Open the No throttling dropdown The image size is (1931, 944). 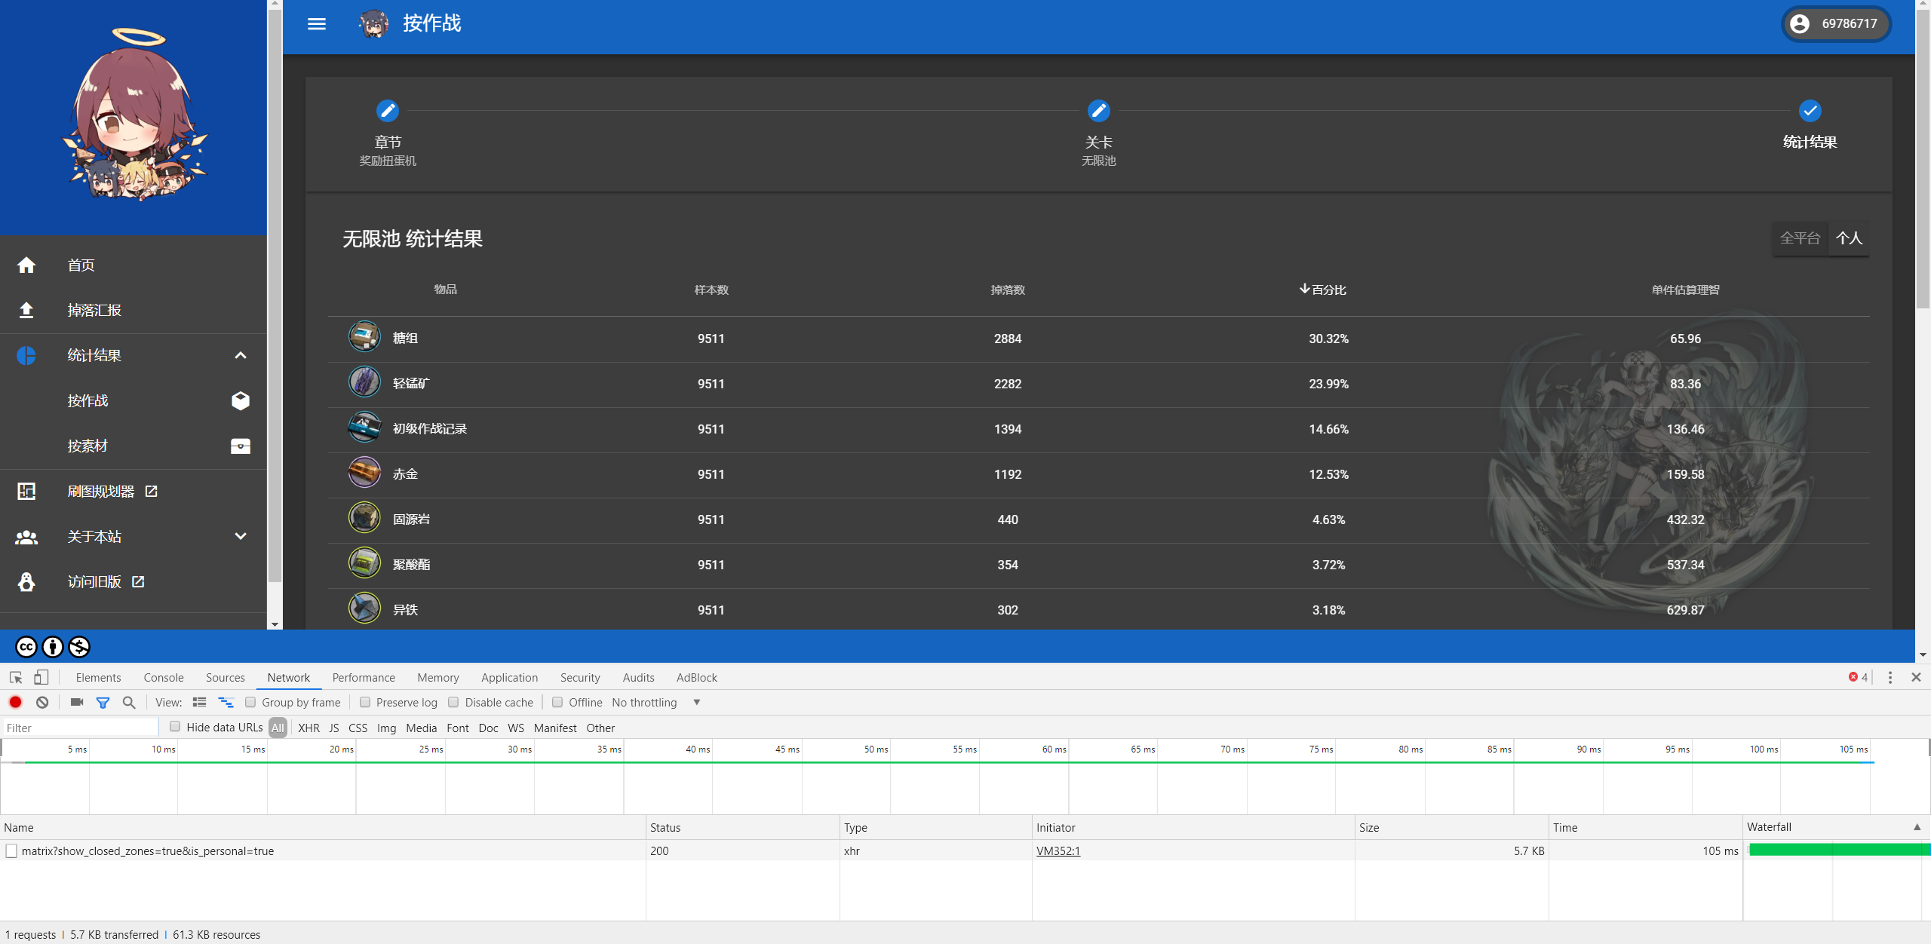click(x=655, y=702)
